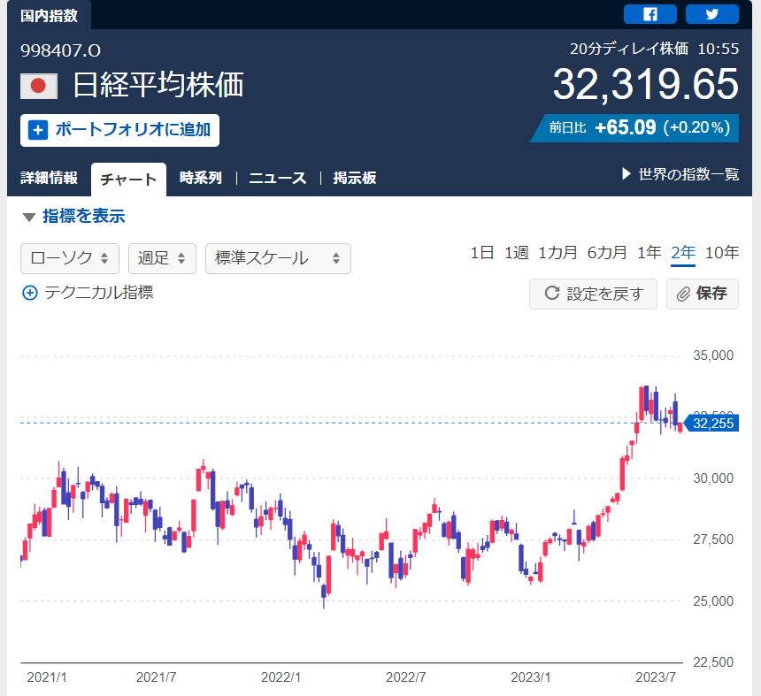Click the 22,500 price axis label
Viewport: 761px width, 696px height.
(x=713, y=662)
